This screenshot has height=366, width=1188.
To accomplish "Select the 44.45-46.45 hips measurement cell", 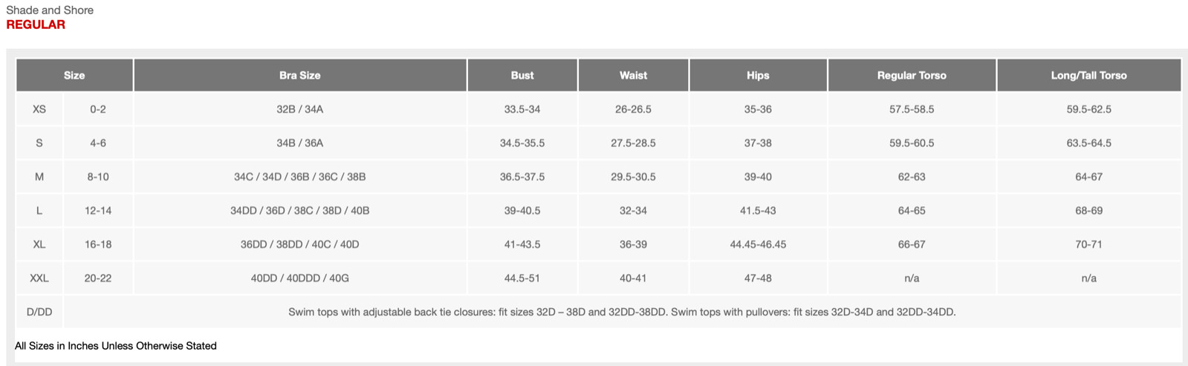I will point(758,244).
